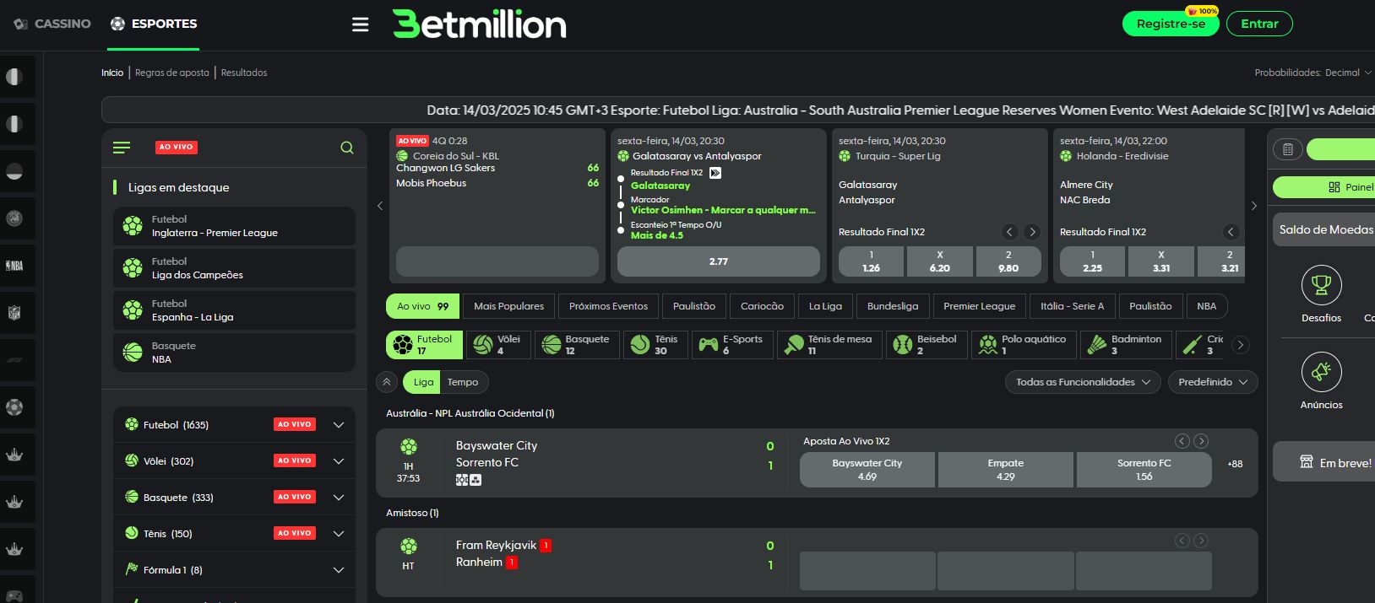
Task: Select Polo aquático filter
Action: coord(1024,345)
